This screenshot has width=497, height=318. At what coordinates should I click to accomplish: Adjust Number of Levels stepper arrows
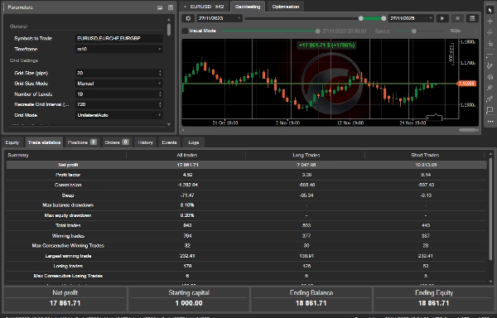tap(160, 94)
